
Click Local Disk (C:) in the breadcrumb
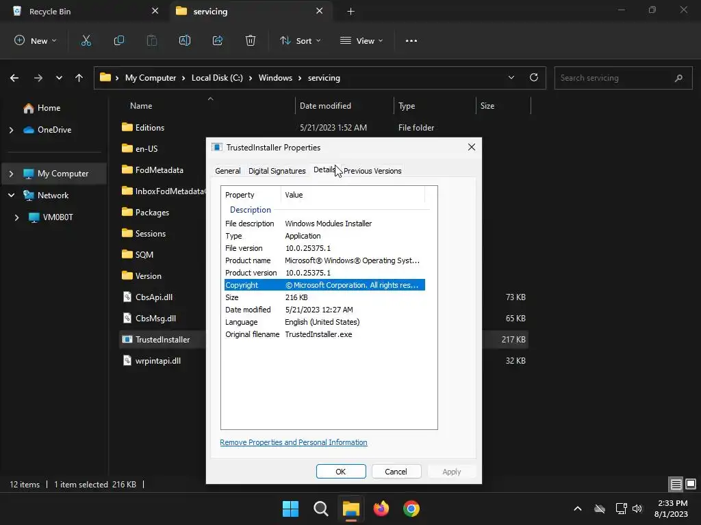point(217,78)
